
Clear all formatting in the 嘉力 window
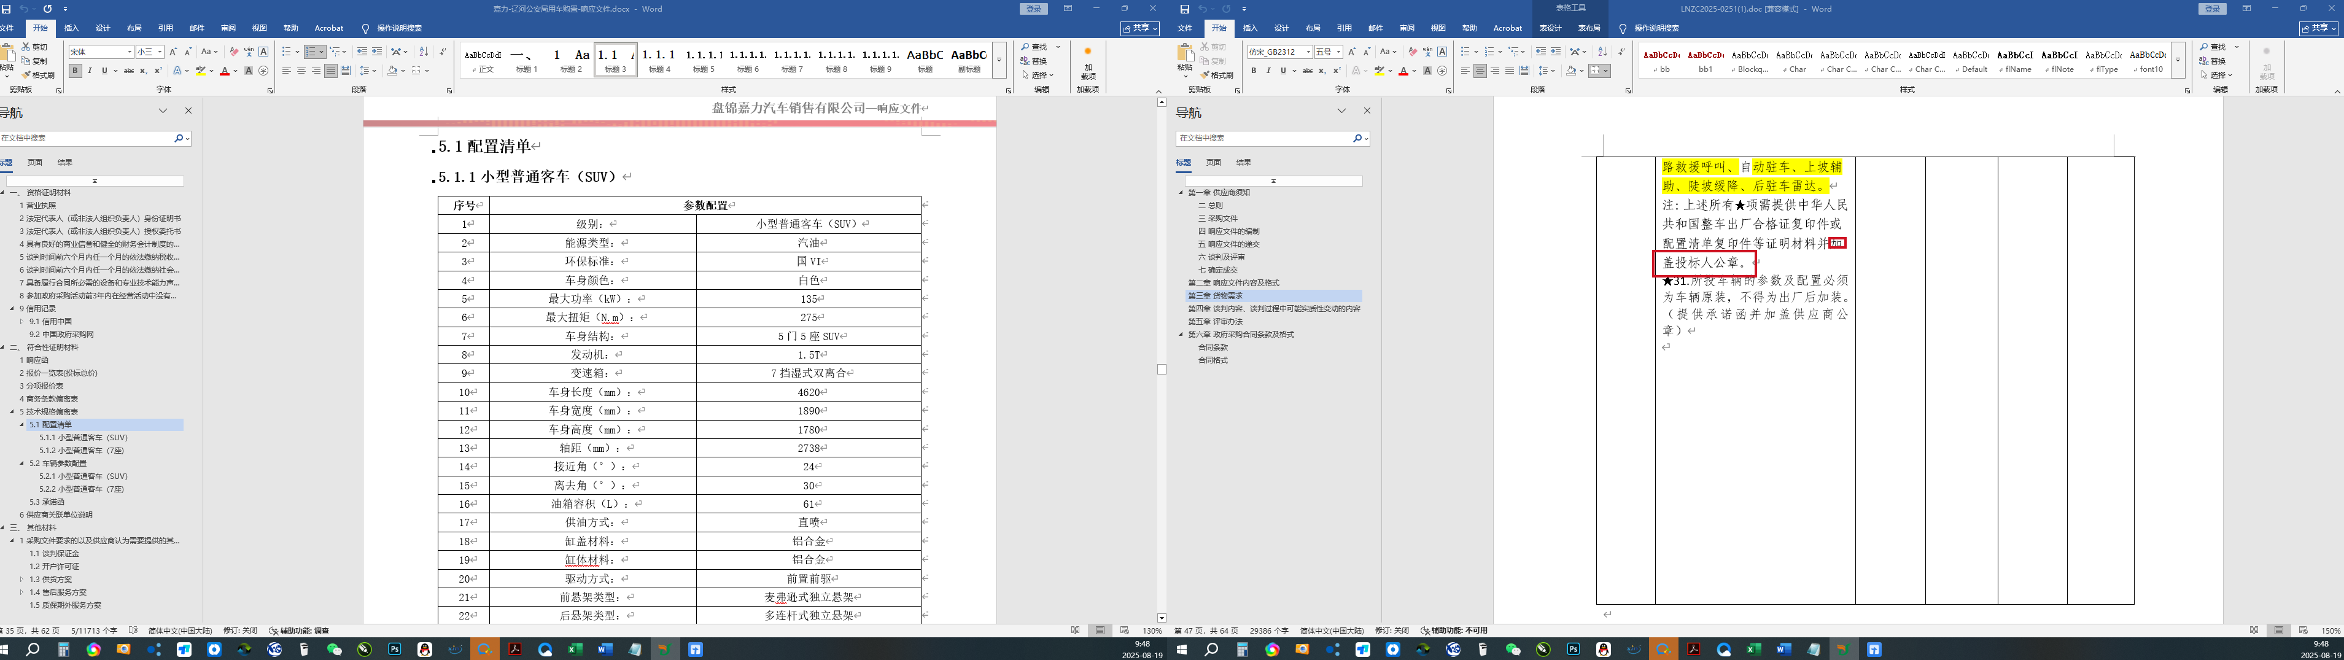[x=234, y=52]
